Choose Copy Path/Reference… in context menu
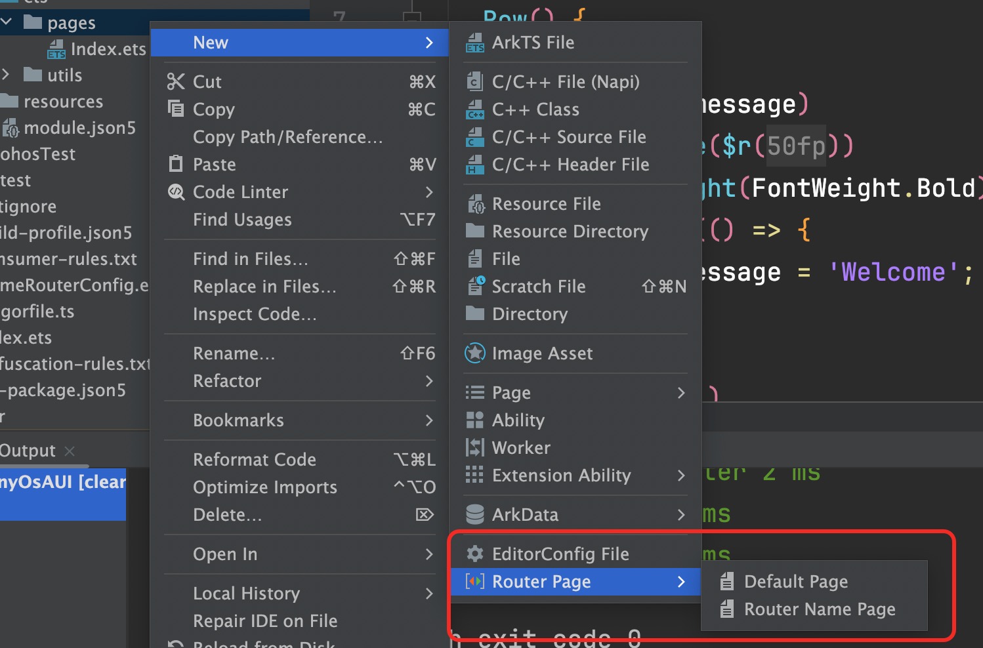This screenshot has height=648, width=983. (300, 137)
